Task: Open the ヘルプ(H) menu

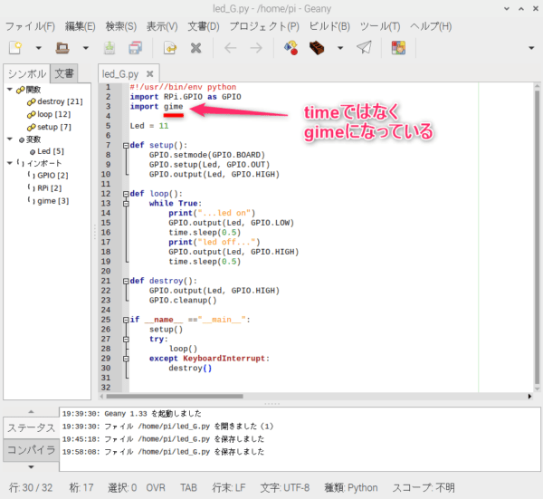Action: (431, 26)
